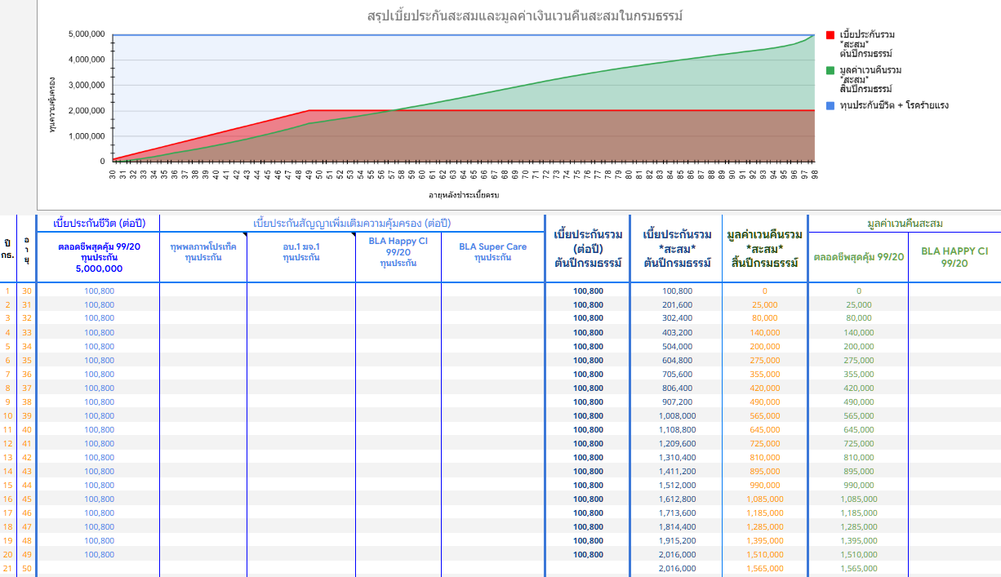Click the อบ.1 มอ.1 ทุนประกัน header cell
The width and height of the screenshot is (1001, 577).
pyautogui.click(x=301, y=251)
